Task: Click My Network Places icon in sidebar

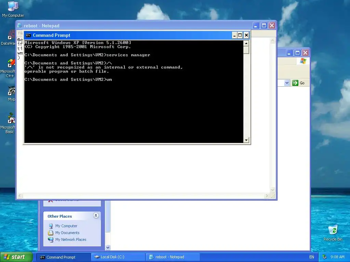Action: pos(51,239)
